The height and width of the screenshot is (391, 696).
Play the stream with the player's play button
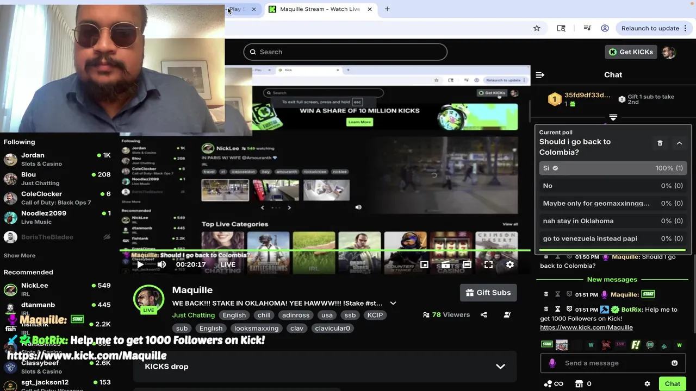pyautogui.click(x=140, y=264)
